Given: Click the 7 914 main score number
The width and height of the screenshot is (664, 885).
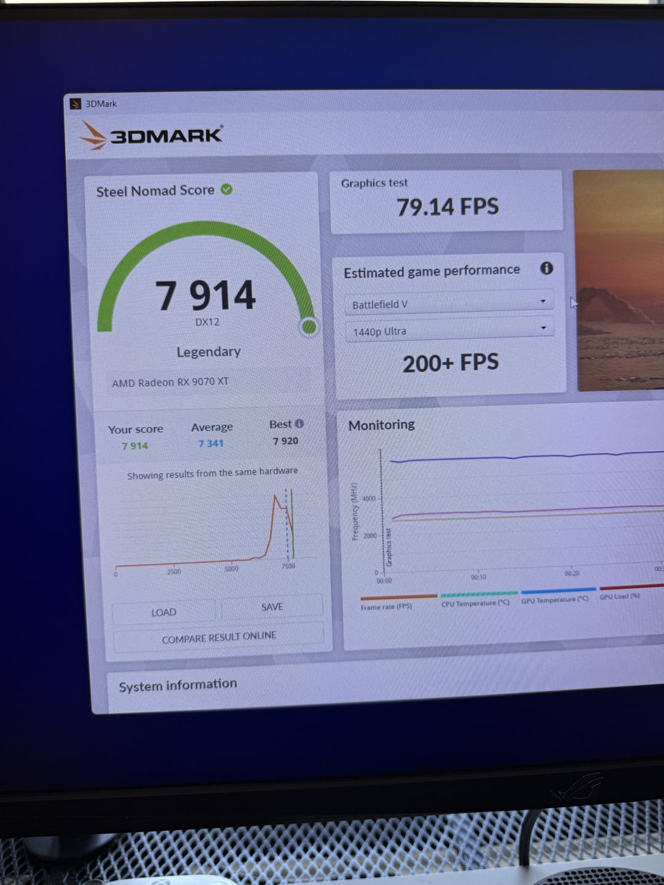Looking at the screenshot, I should (x=205, y=295).
